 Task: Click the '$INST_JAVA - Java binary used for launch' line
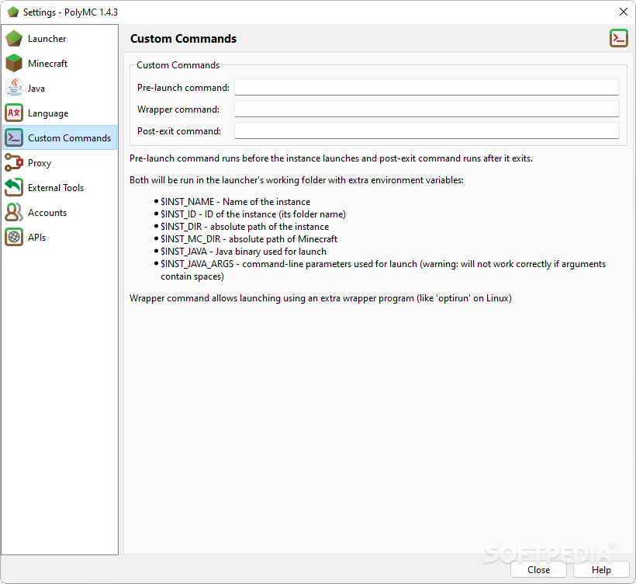click(x=244, y=252)
